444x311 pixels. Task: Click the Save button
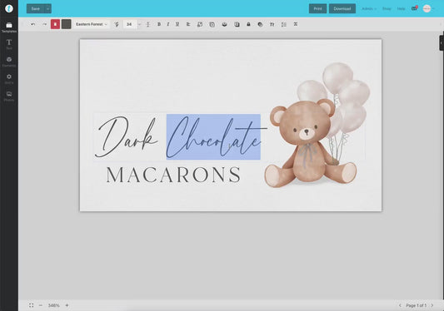tap(35, 8)
